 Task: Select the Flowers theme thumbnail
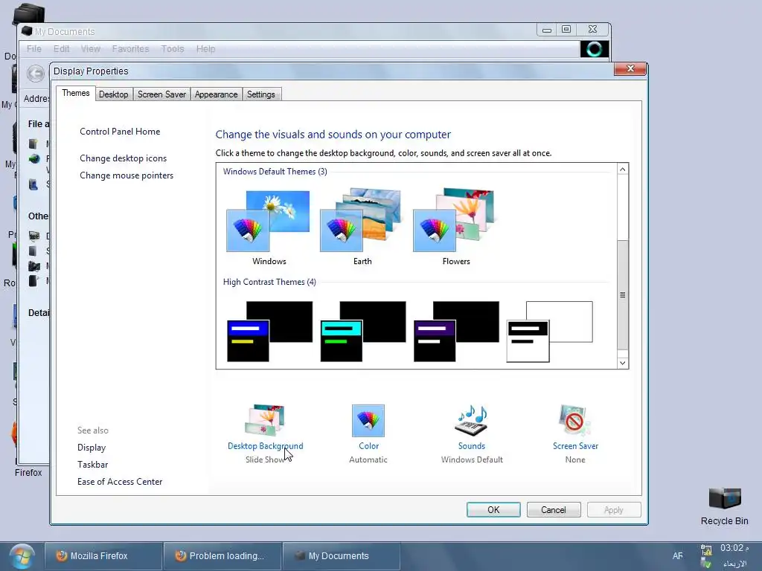click(x=454, y=220)
